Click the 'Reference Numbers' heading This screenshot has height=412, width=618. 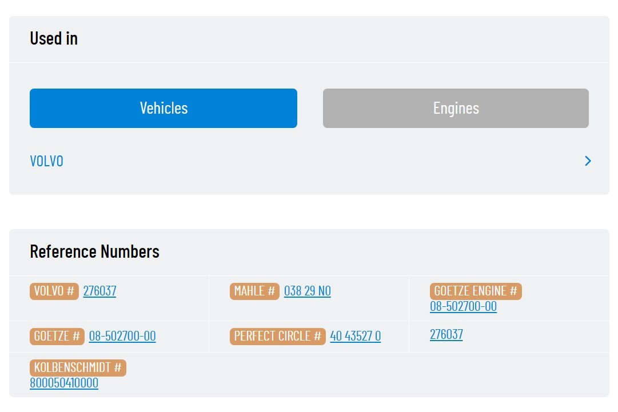94,251
